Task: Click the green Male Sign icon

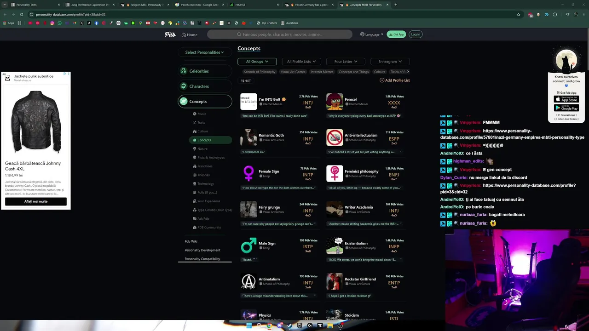Action: pos(248,245)
